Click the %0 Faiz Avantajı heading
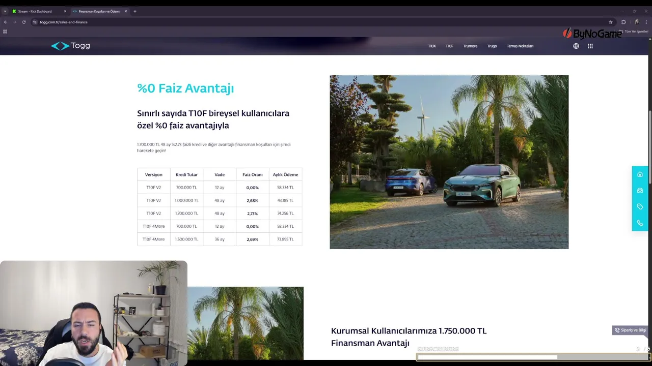The image size is (652, 366). pyautogui.click(x=185, y=88)
